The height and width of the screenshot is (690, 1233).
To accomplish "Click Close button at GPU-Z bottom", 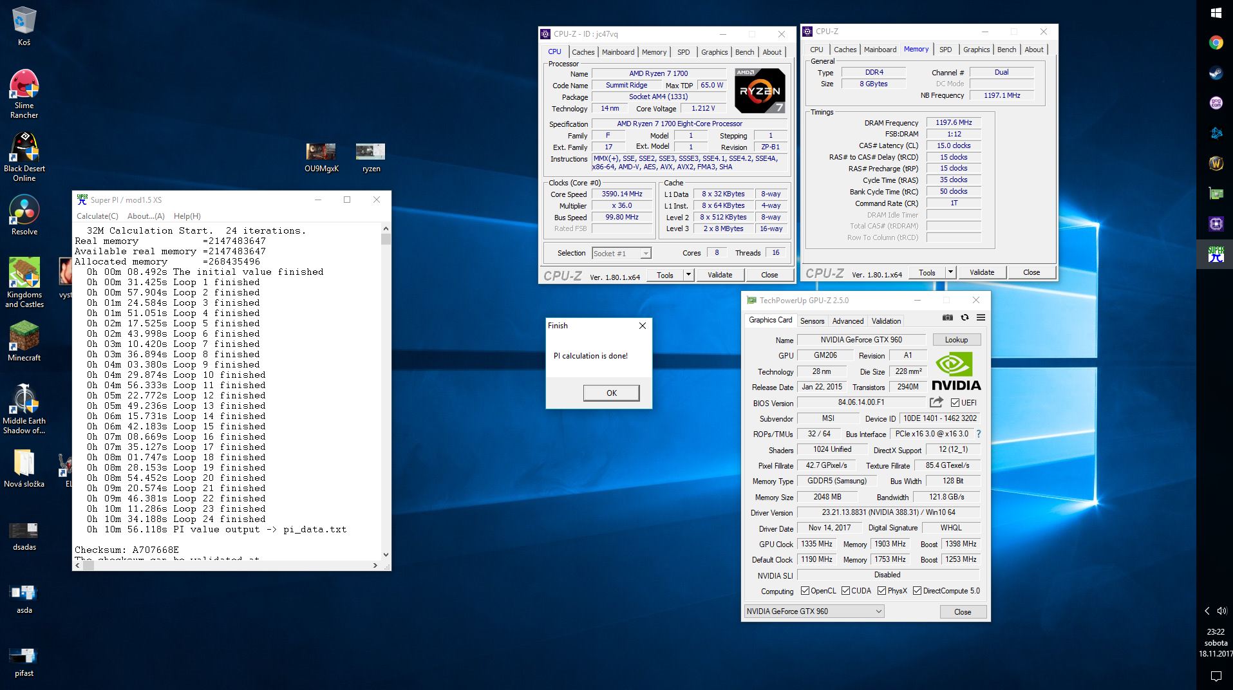I will 963,612.
